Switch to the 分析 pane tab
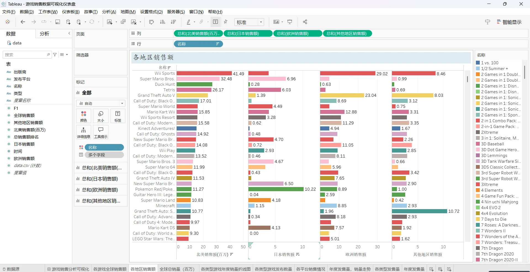Viewport: 530px width, 272px height. (x=44, y=34)
